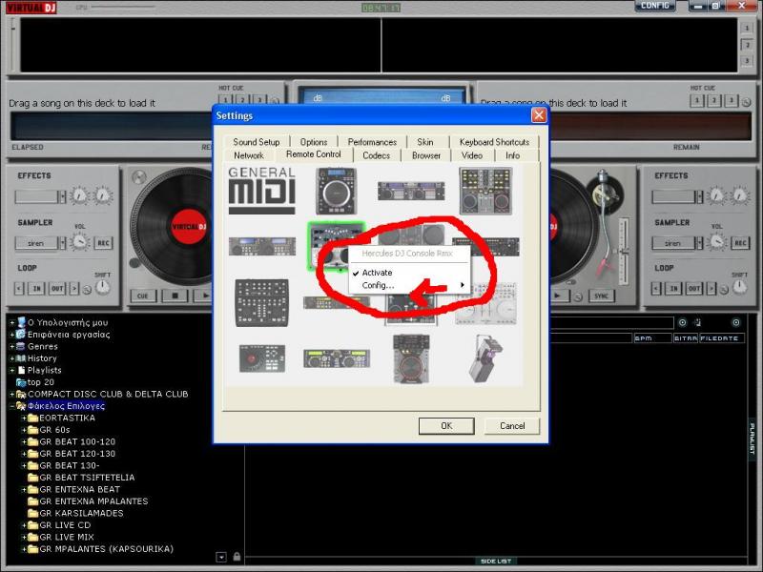
Task: Open left deck sampler siren dropdown
Action: coord(62,243)
